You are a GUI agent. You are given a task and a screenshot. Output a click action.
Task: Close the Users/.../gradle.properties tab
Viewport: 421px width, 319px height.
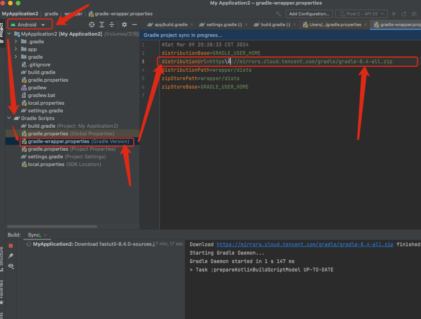coord(366,25)
